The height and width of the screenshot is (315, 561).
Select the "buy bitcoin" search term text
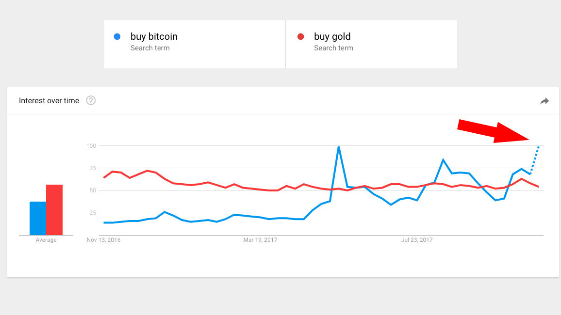(x=154, y=36)
